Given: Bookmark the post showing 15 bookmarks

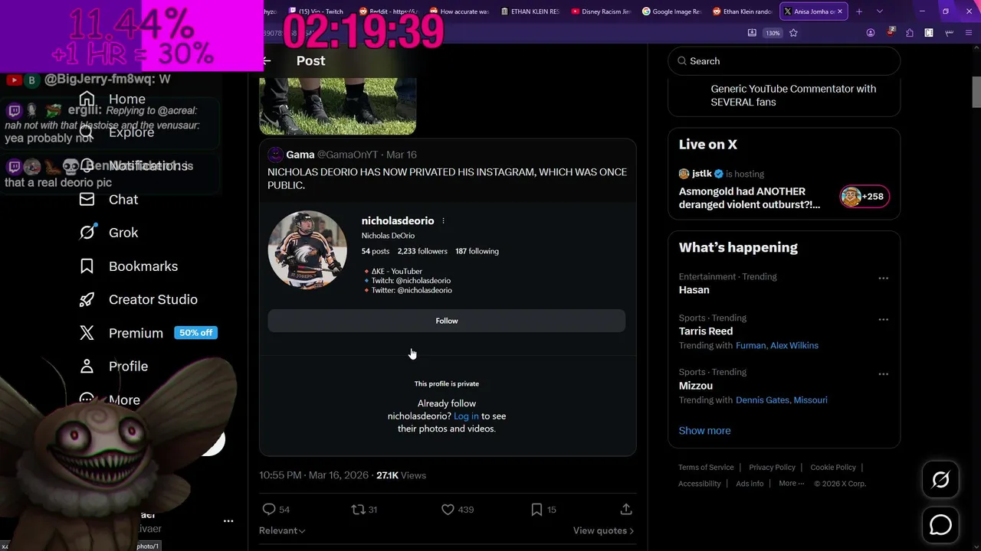Looking at the screenshot, I should [536, 509].
